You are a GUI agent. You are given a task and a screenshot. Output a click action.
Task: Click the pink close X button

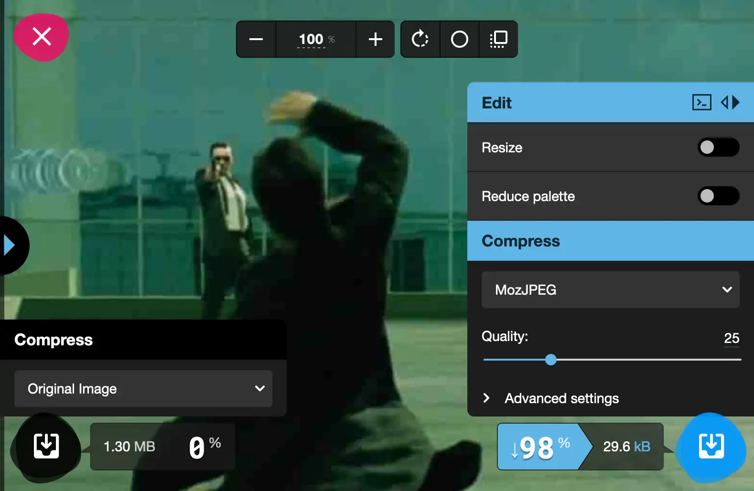42,37
